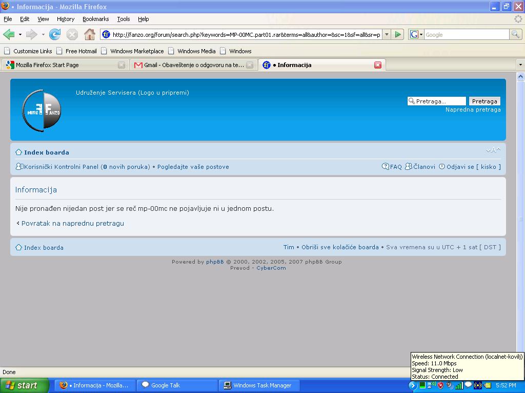The height and width of the screenshot is (393, 525).
Task: Click the green Go arrow button
Action: click(398, 35)
